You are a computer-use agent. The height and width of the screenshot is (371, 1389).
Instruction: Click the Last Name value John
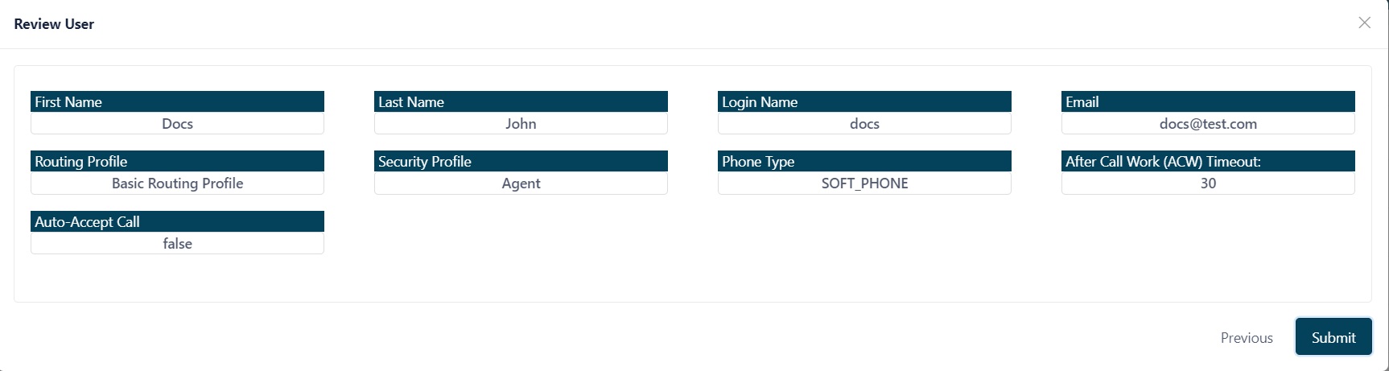pos(521,123)
